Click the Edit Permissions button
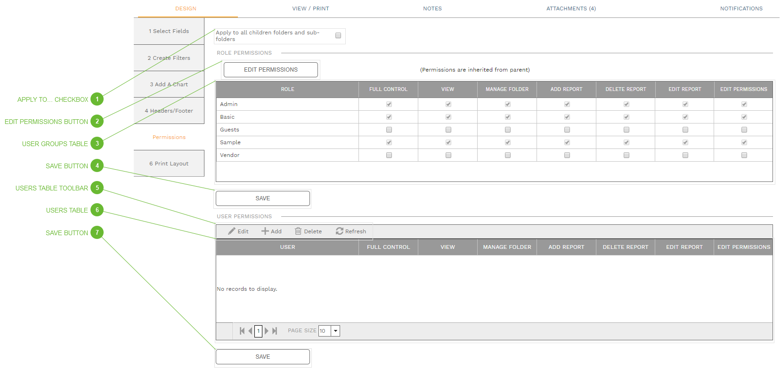The height and width of the screenshot is (370, 781). (271, 70)
